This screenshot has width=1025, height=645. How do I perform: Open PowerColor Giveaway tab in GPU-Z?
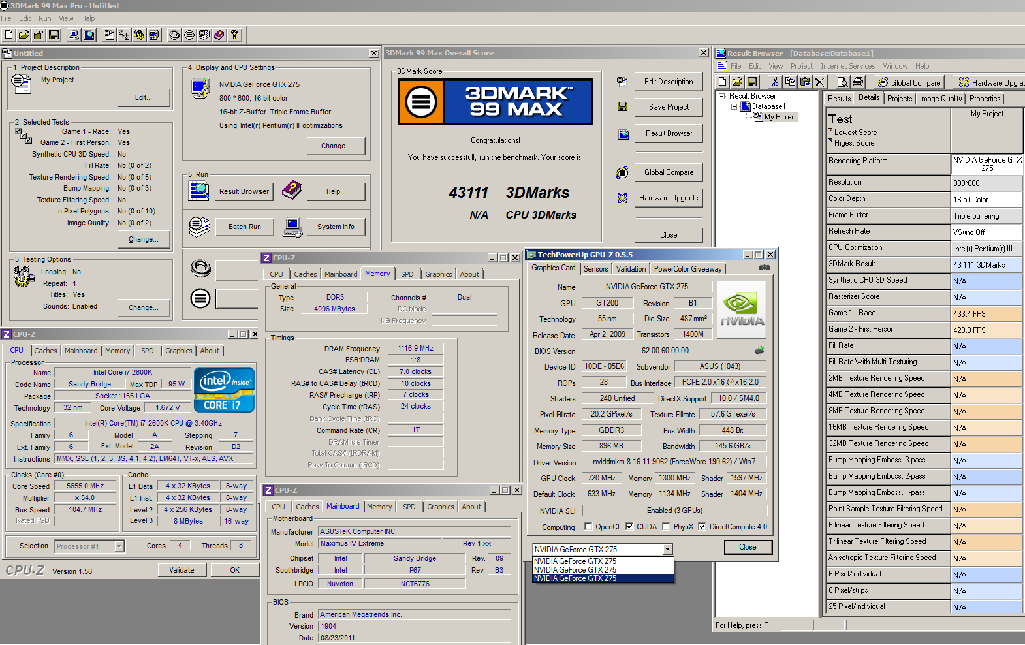[x=687, y=269]
